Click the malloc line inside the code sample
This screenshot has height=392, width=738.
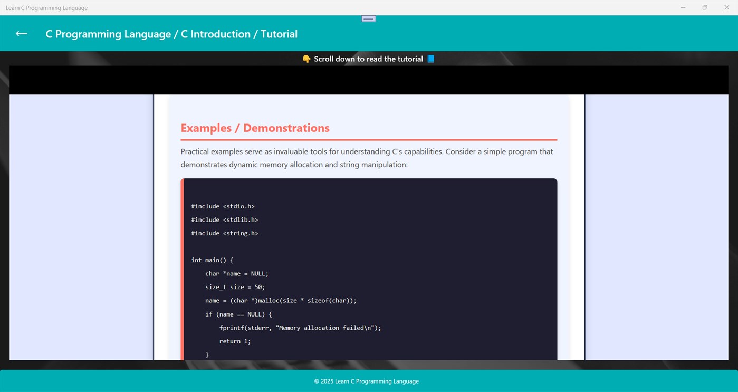(281, 300)
